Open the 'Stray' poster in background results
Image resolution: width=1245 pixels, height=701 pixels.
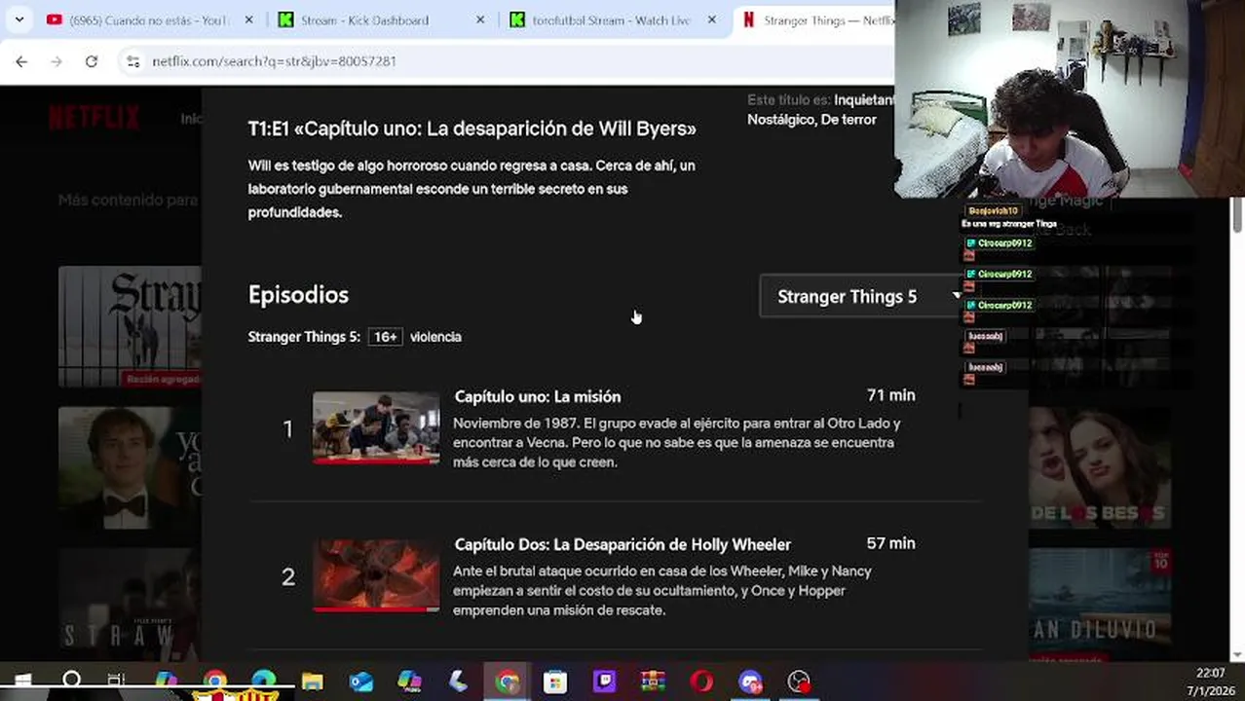point(130,326)
